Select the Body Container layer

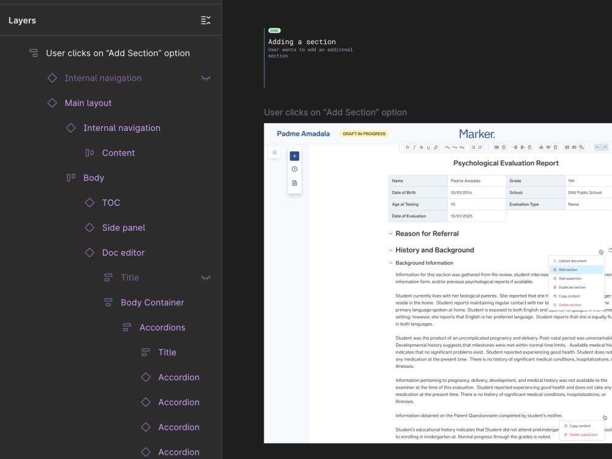click(111, 302)
